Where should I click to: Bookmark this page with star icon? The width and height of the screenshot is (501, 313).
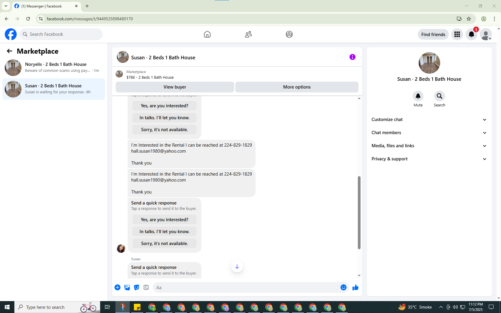click(469, 19)
